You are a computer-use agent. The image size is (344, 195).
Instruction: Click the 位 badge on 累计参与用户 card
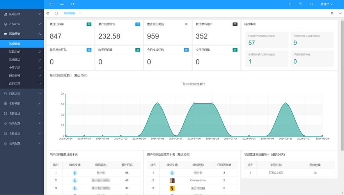235,24
